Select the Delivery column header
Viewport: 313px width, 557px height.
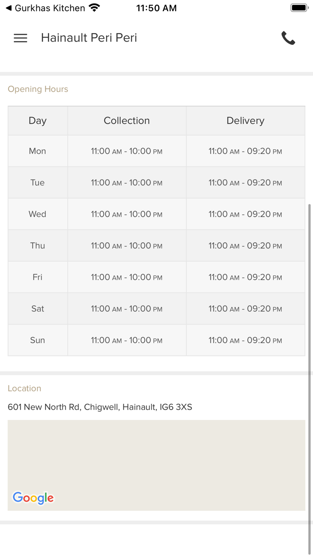pos(245,121)
